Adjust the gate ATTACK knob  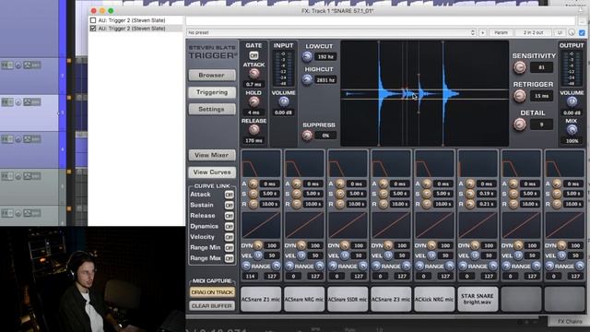point(254,73)
